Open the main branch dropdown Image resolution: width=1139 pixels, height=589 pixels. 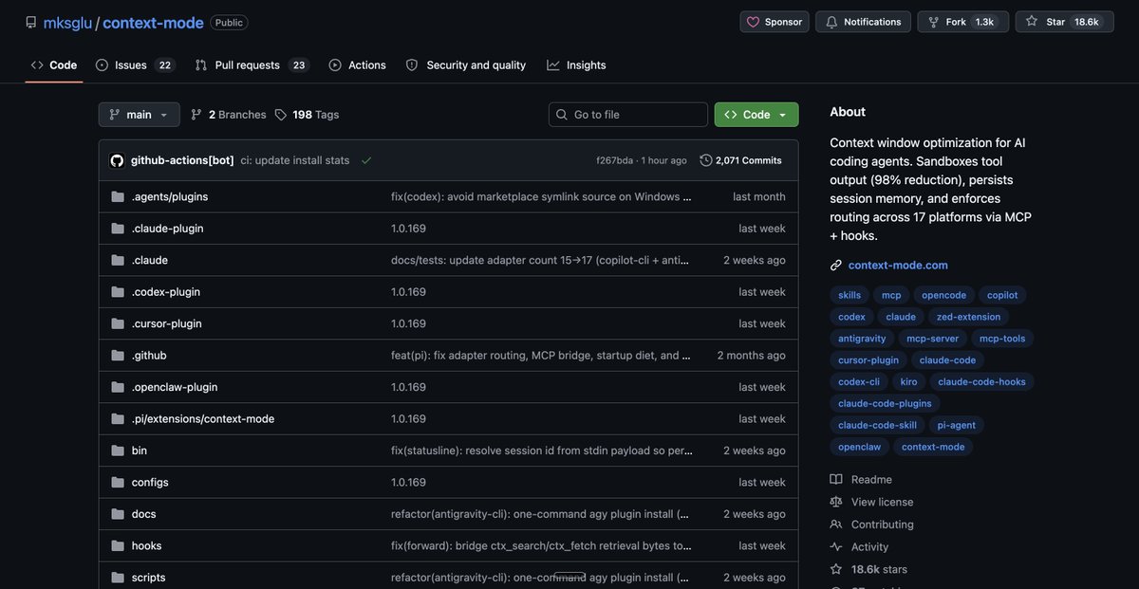click(x=139, y=115)
